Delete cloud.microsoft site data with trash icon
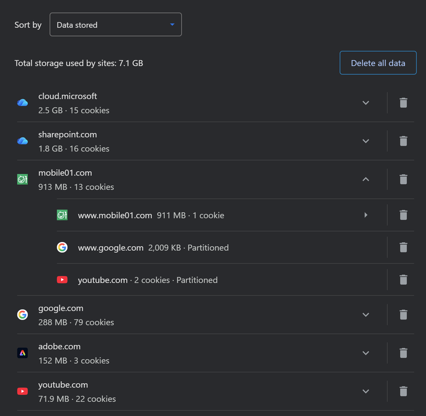The image size is (426, 416). tap(403, 103)
